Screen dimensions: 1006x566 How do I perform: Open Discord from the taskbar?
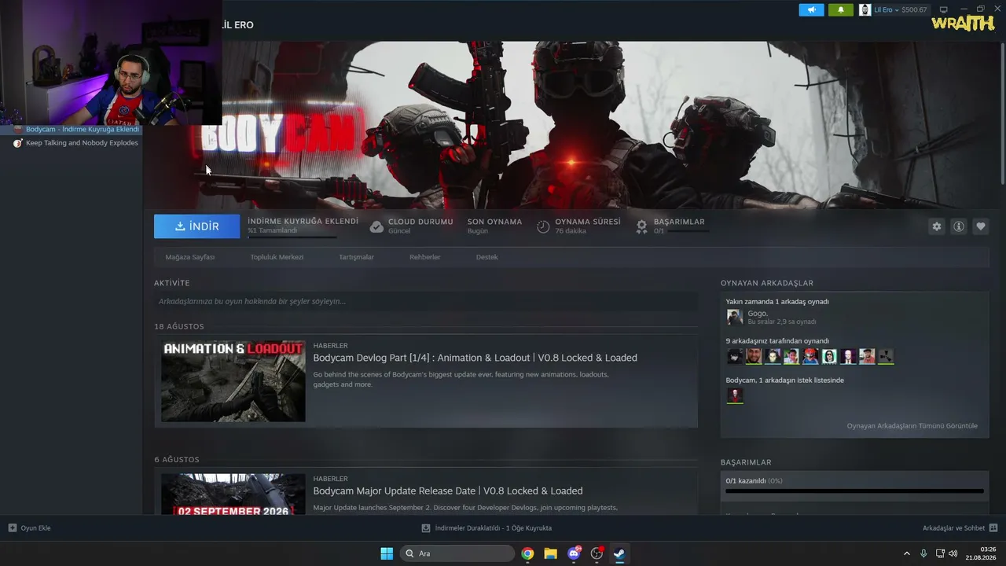pyautogui.click(x=574, y=553)
